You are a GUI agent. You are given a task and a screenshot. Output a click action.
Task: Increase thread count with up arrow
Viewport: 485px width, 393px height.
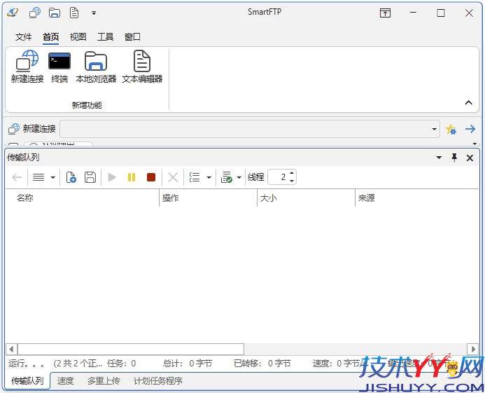(292, 173)
